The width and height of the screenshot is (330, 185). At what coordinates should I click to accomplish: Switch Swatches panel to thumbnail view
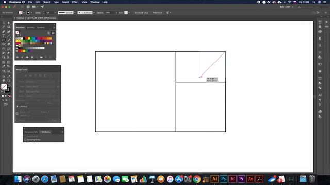click(53, 33)
